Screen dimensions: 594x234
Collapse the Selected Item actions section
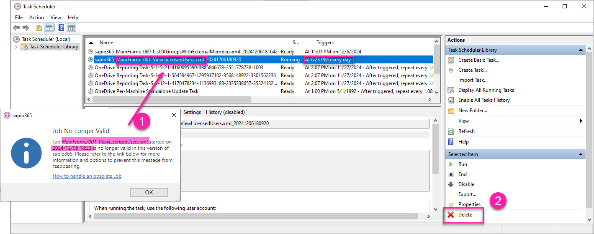point(581,154)
